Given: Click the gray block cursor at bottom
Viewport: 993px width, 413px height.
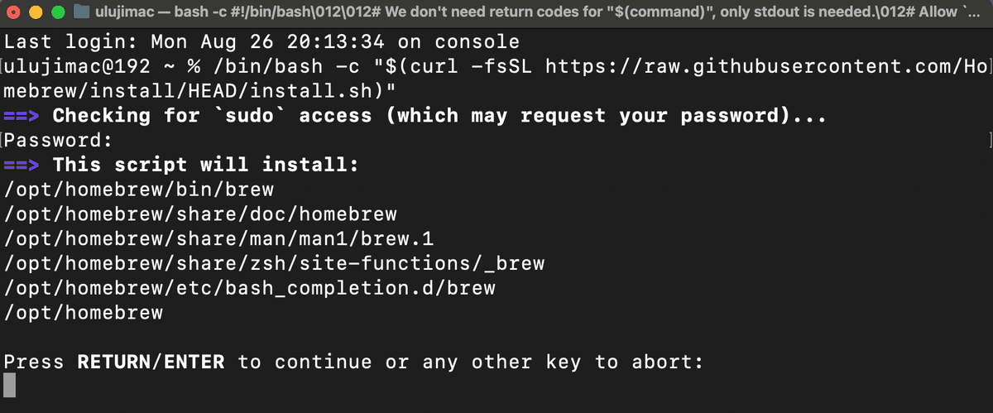Looking at the screenshot, I should click(9, 386).
